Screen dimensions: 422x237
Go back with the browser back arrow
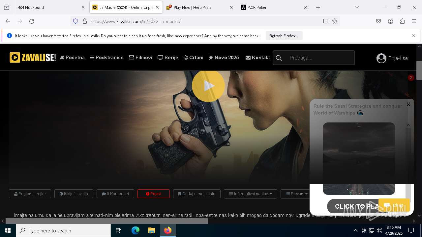point(8,21)
